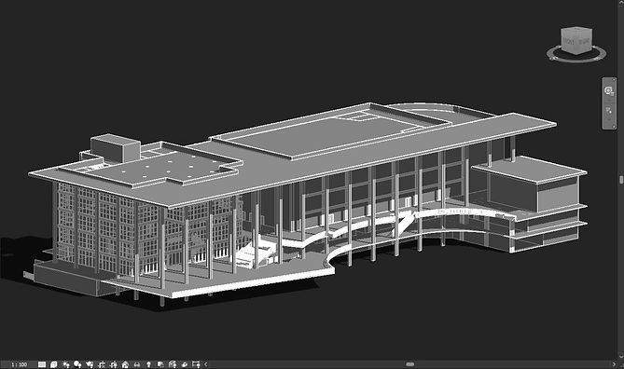Open Temporary View Properties

click(x=160, y=364)
